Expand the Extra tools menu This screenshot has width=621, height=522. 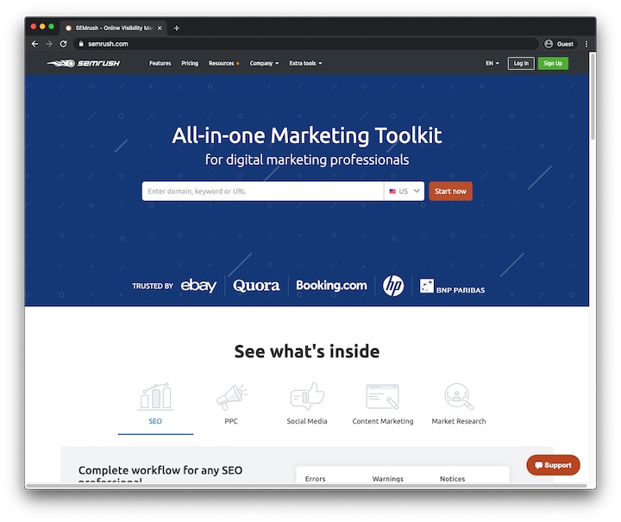305,63
